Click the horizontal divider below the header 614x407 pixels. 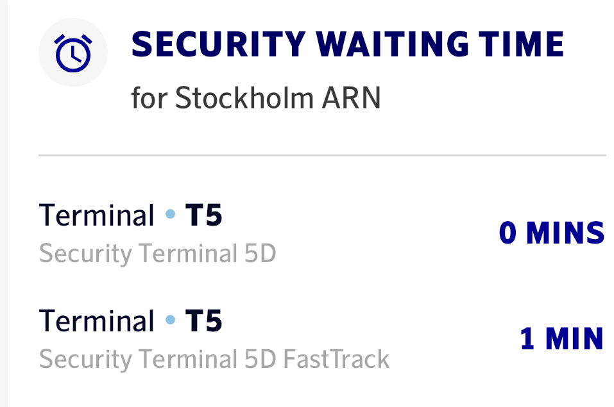coord(322,155)
